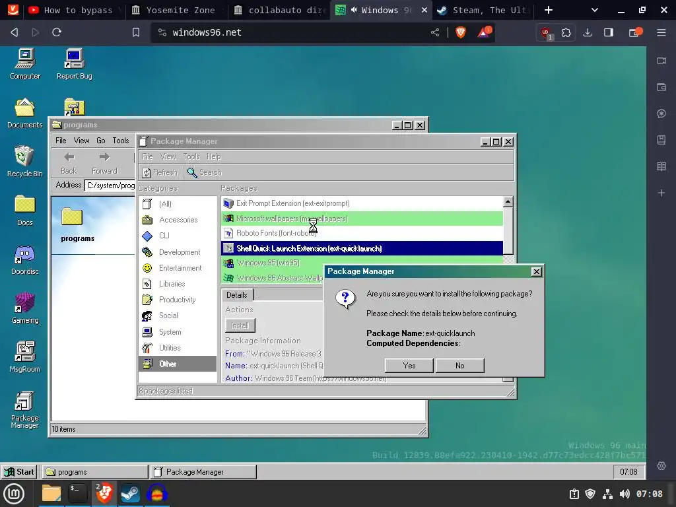Open browser extensions puzzle icon
Image resolution: width=676 pixels, height=507 pixels.
[x=566, y=32]
